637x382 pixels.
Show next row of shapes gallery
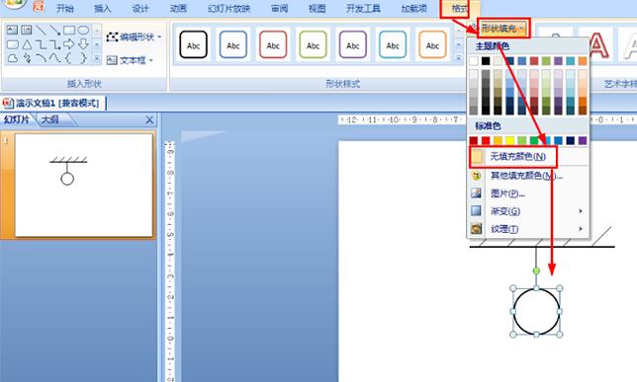tap(97, 44)
